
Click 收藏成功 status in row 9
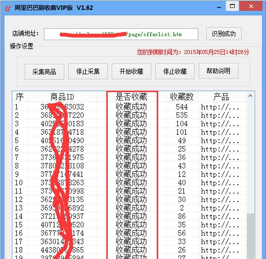132,174
